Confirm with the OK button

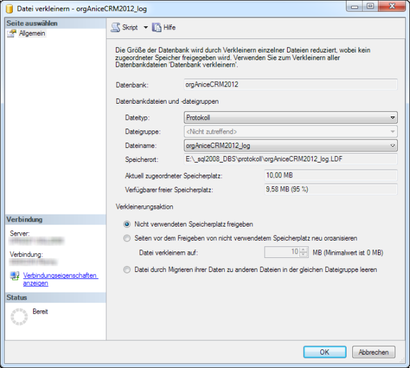point(325,352)
